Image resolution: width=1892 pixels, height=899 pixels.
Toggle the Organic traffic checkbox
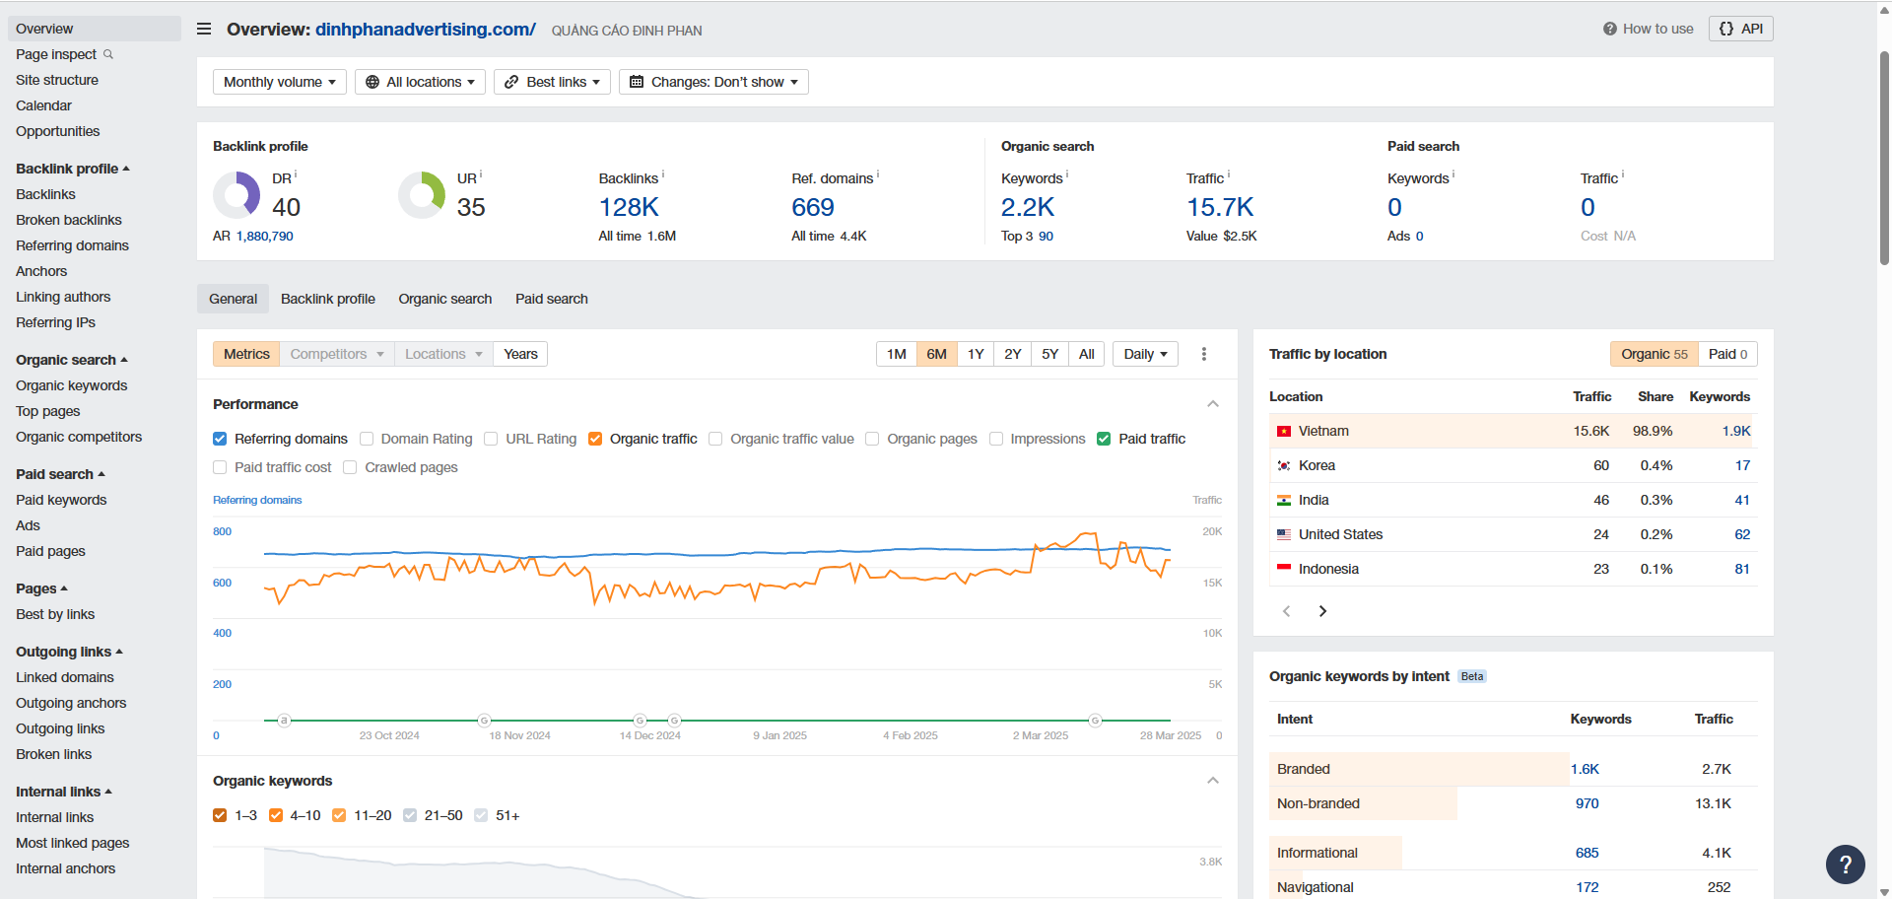click(595, 439)
